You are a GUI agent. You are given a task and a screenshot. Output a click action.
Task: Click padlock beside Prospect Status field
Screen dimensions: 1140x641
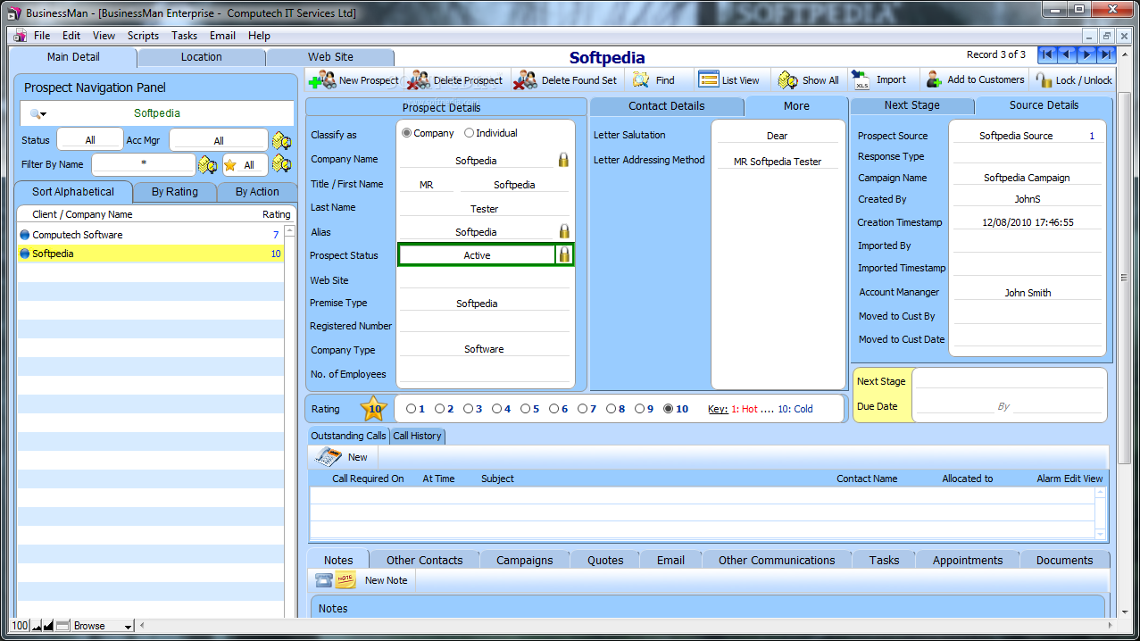tap(564, 255)
